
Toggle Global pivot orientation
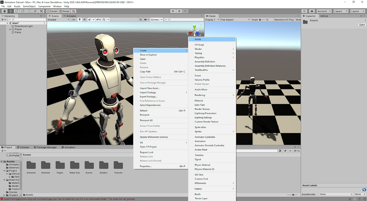[64, 11]
